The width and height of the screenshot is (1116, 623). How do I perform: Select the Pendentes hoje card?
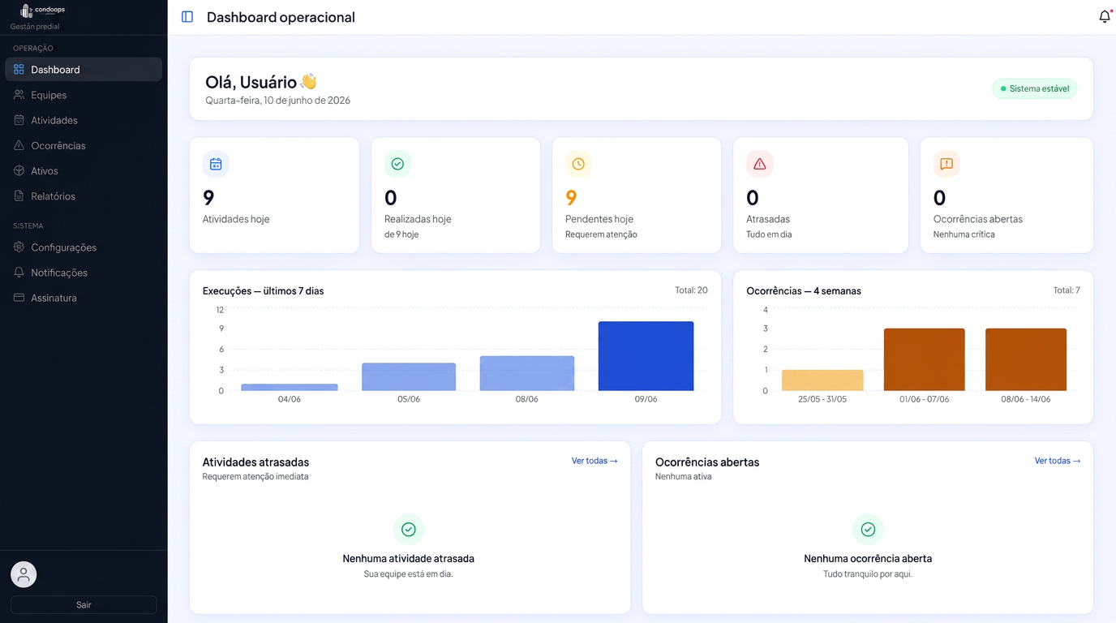click(637, 195)
